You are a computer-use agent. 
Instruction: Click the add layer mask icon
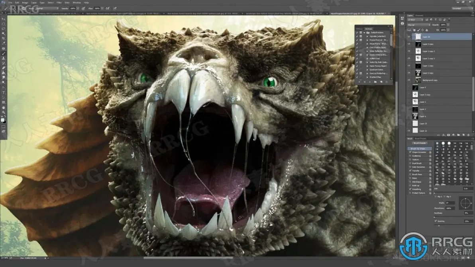coord(449,135)
